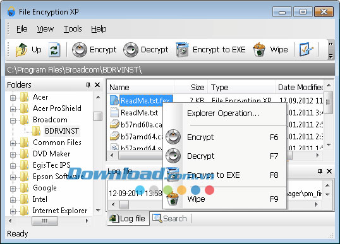Click the Wipe icon in context menu
Screen dimensions: 340x244
(173, 198)
